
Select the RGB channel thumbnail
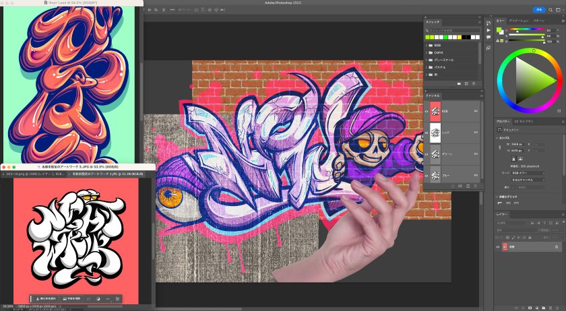pyautogui.click(x=436, y=112)
